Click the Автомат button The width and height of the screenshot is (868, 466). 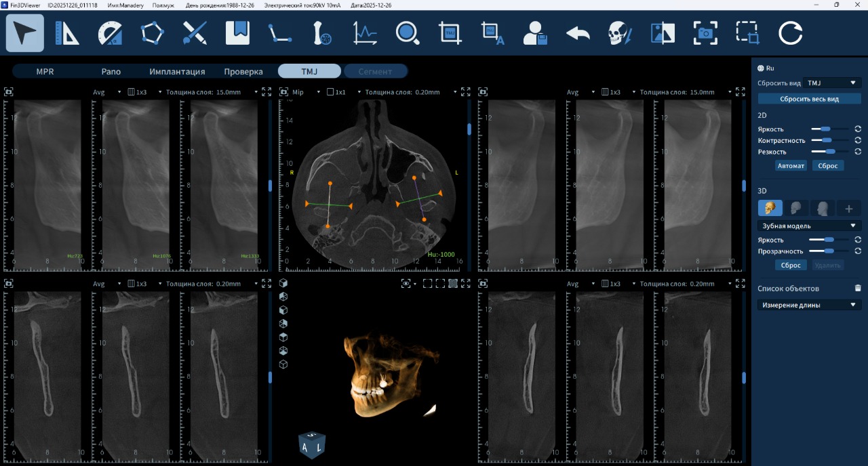click(x=791, y=165)
